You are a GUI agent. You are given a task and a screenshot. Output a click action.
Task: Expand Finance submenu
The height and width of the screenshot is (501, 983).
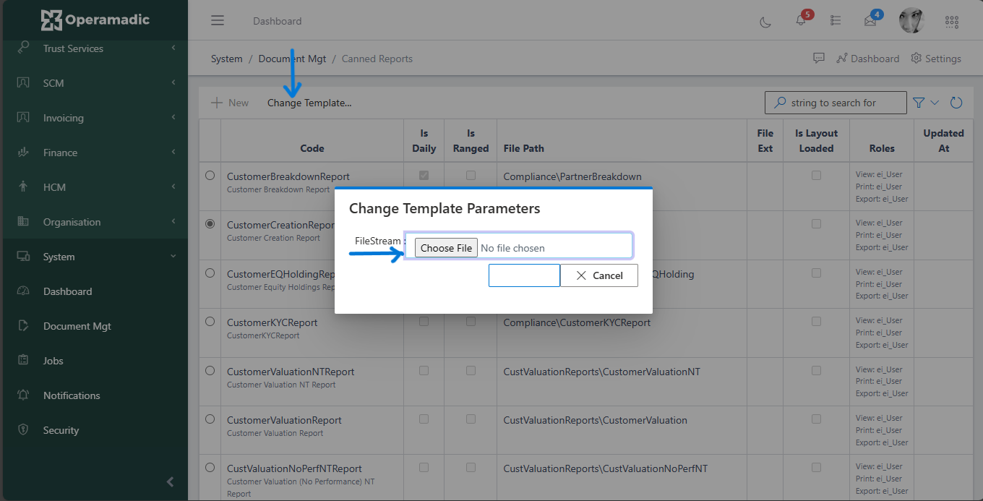[x=173, y=152]
